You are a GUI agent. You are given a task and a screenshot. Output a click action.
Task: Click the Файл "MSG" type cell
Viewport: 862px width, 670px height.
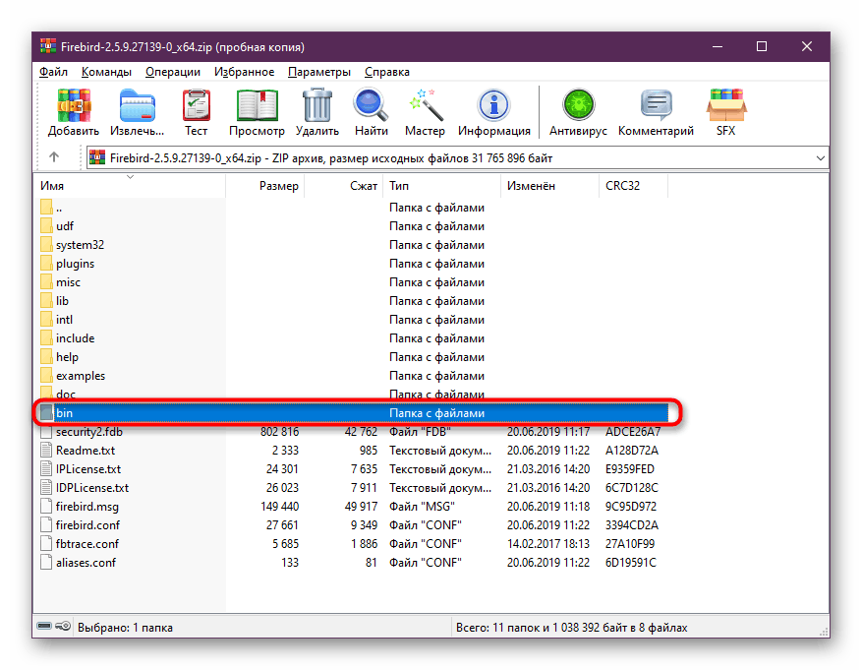pos(422,507)
